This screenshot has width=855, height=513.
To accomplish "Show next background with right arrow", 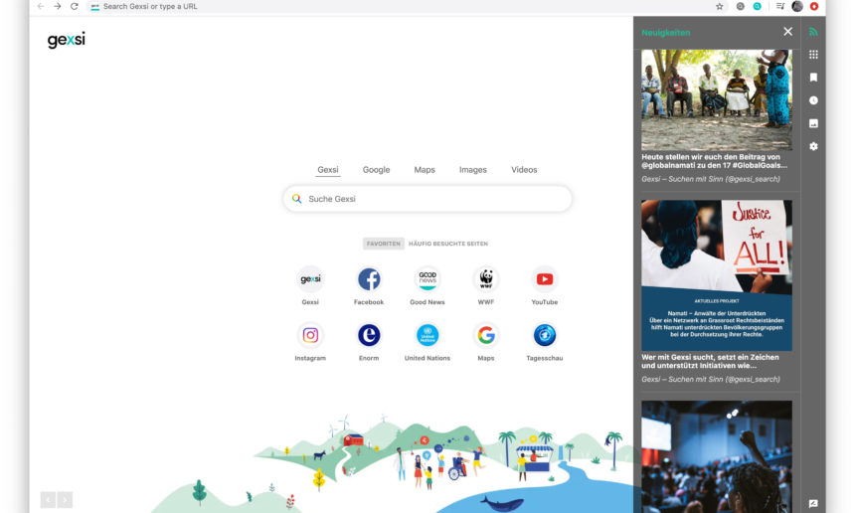I will 65,499.
